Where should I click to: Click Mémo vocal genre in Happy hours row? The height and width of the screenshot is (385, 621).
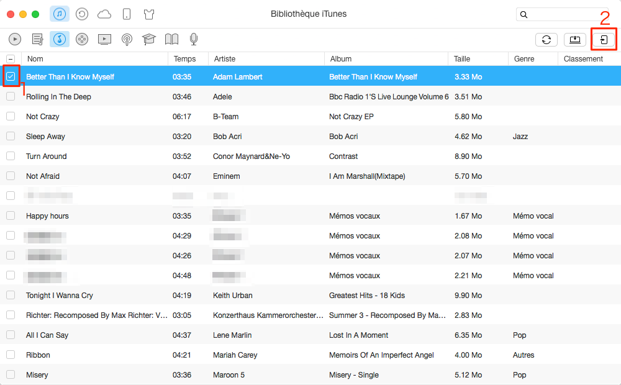(533, 216)
